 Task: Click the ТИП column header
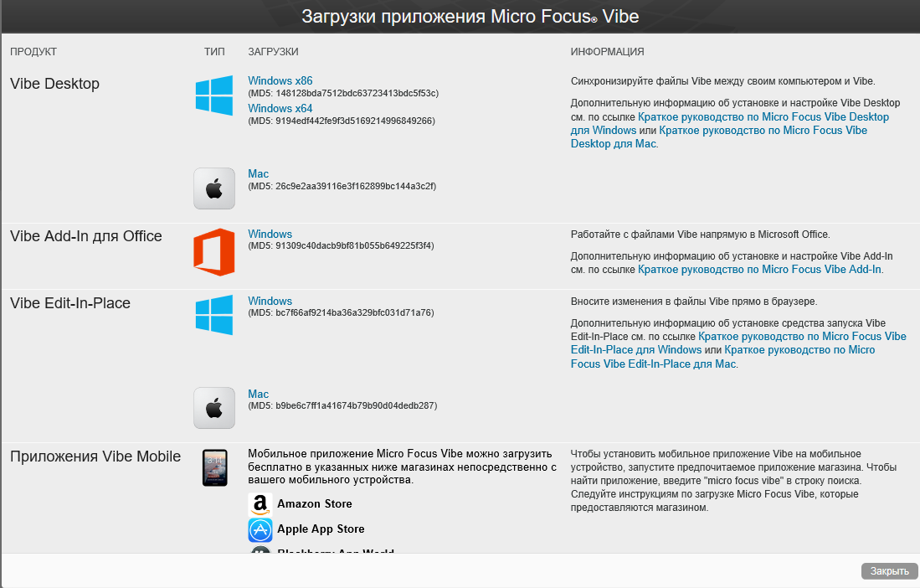pos(214,52)
